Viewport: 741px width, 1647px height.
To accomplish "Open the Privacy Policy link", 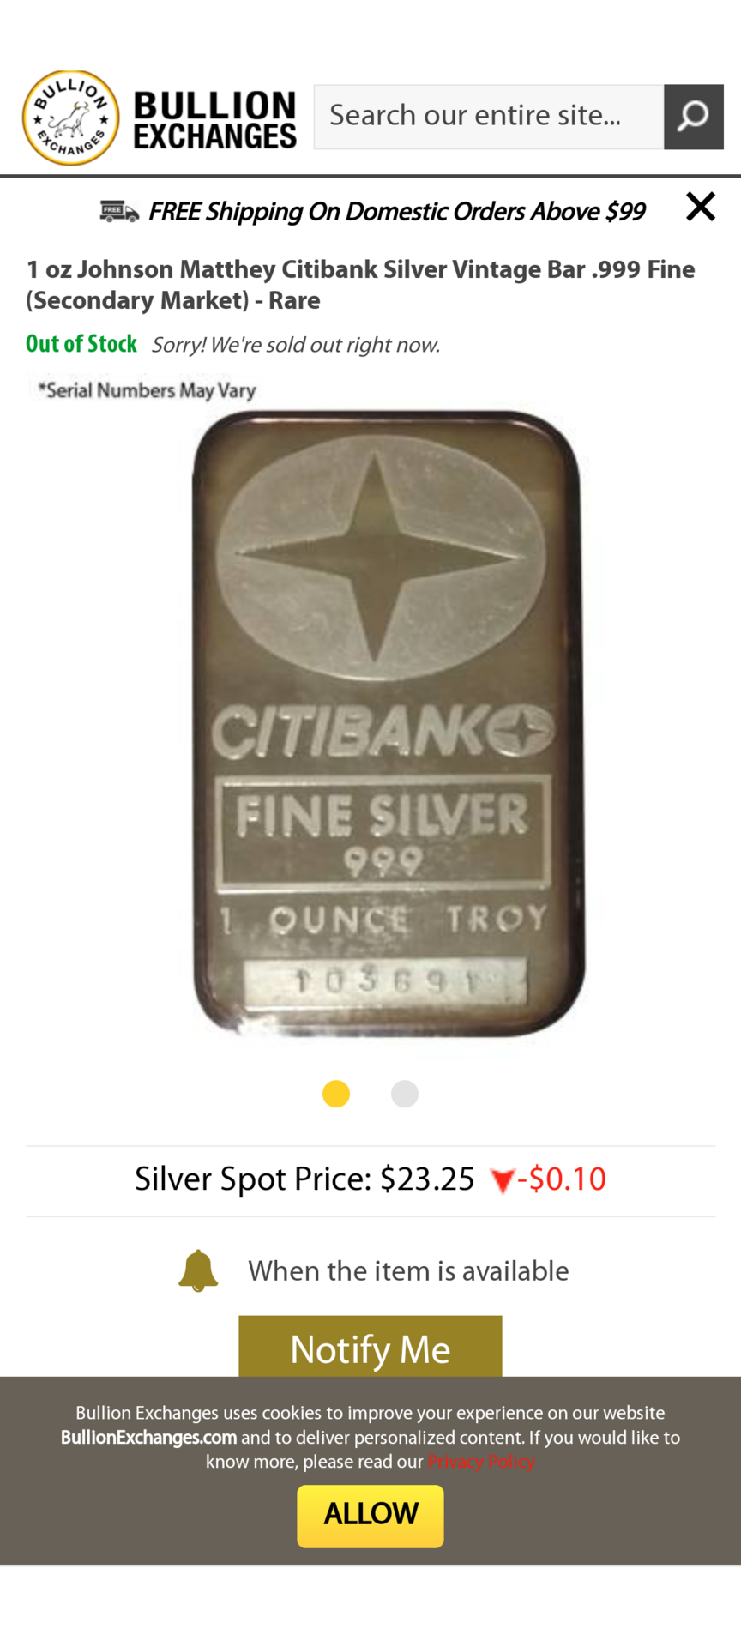I will (x=481, y=1462).
